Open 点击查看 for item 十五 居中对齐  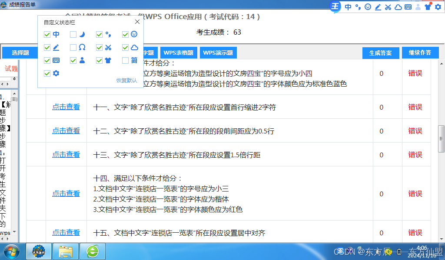(x=66, y=233)
